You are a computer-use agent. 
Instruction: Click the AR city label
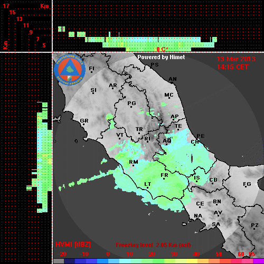(113, 86)
